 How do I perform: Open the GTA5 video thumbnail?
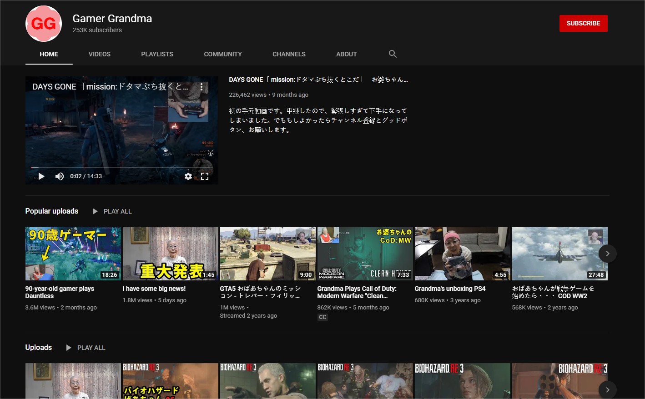(x=268, y=254)
